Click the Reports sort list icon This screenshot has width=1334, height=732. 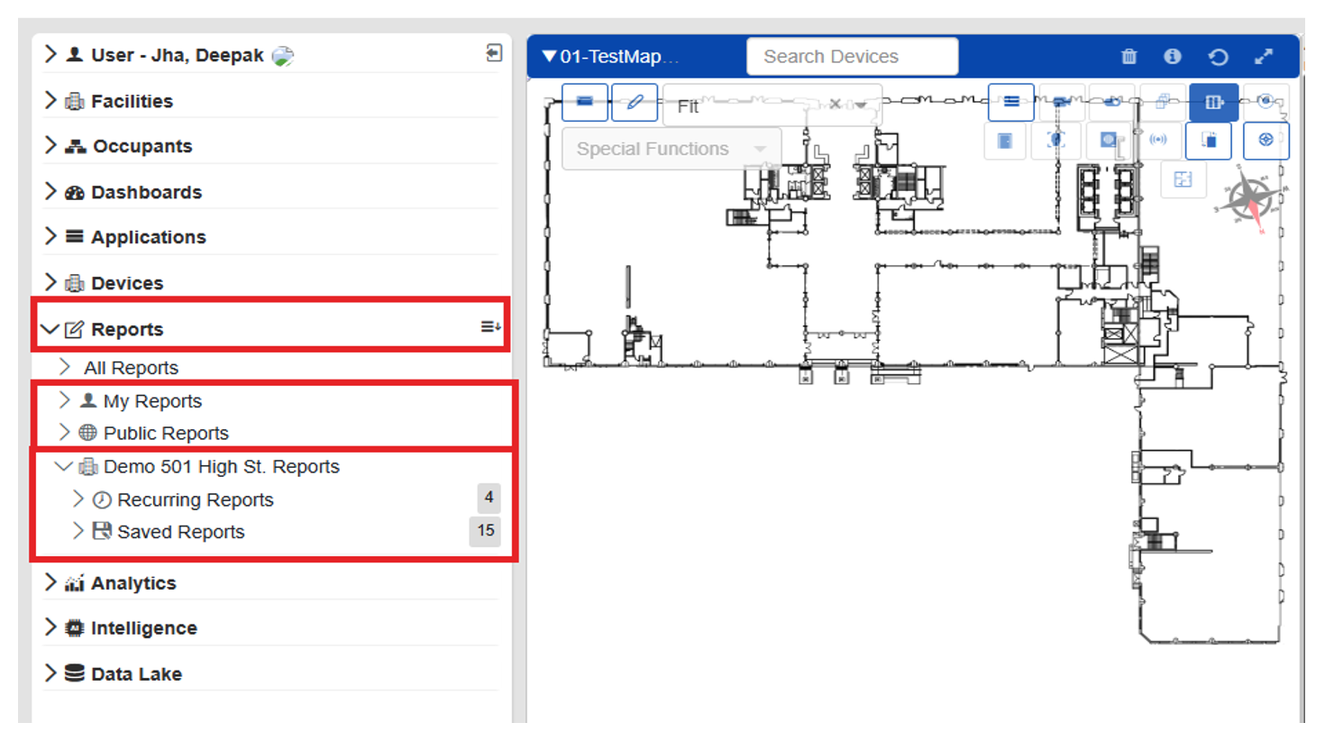pos(490,327)
